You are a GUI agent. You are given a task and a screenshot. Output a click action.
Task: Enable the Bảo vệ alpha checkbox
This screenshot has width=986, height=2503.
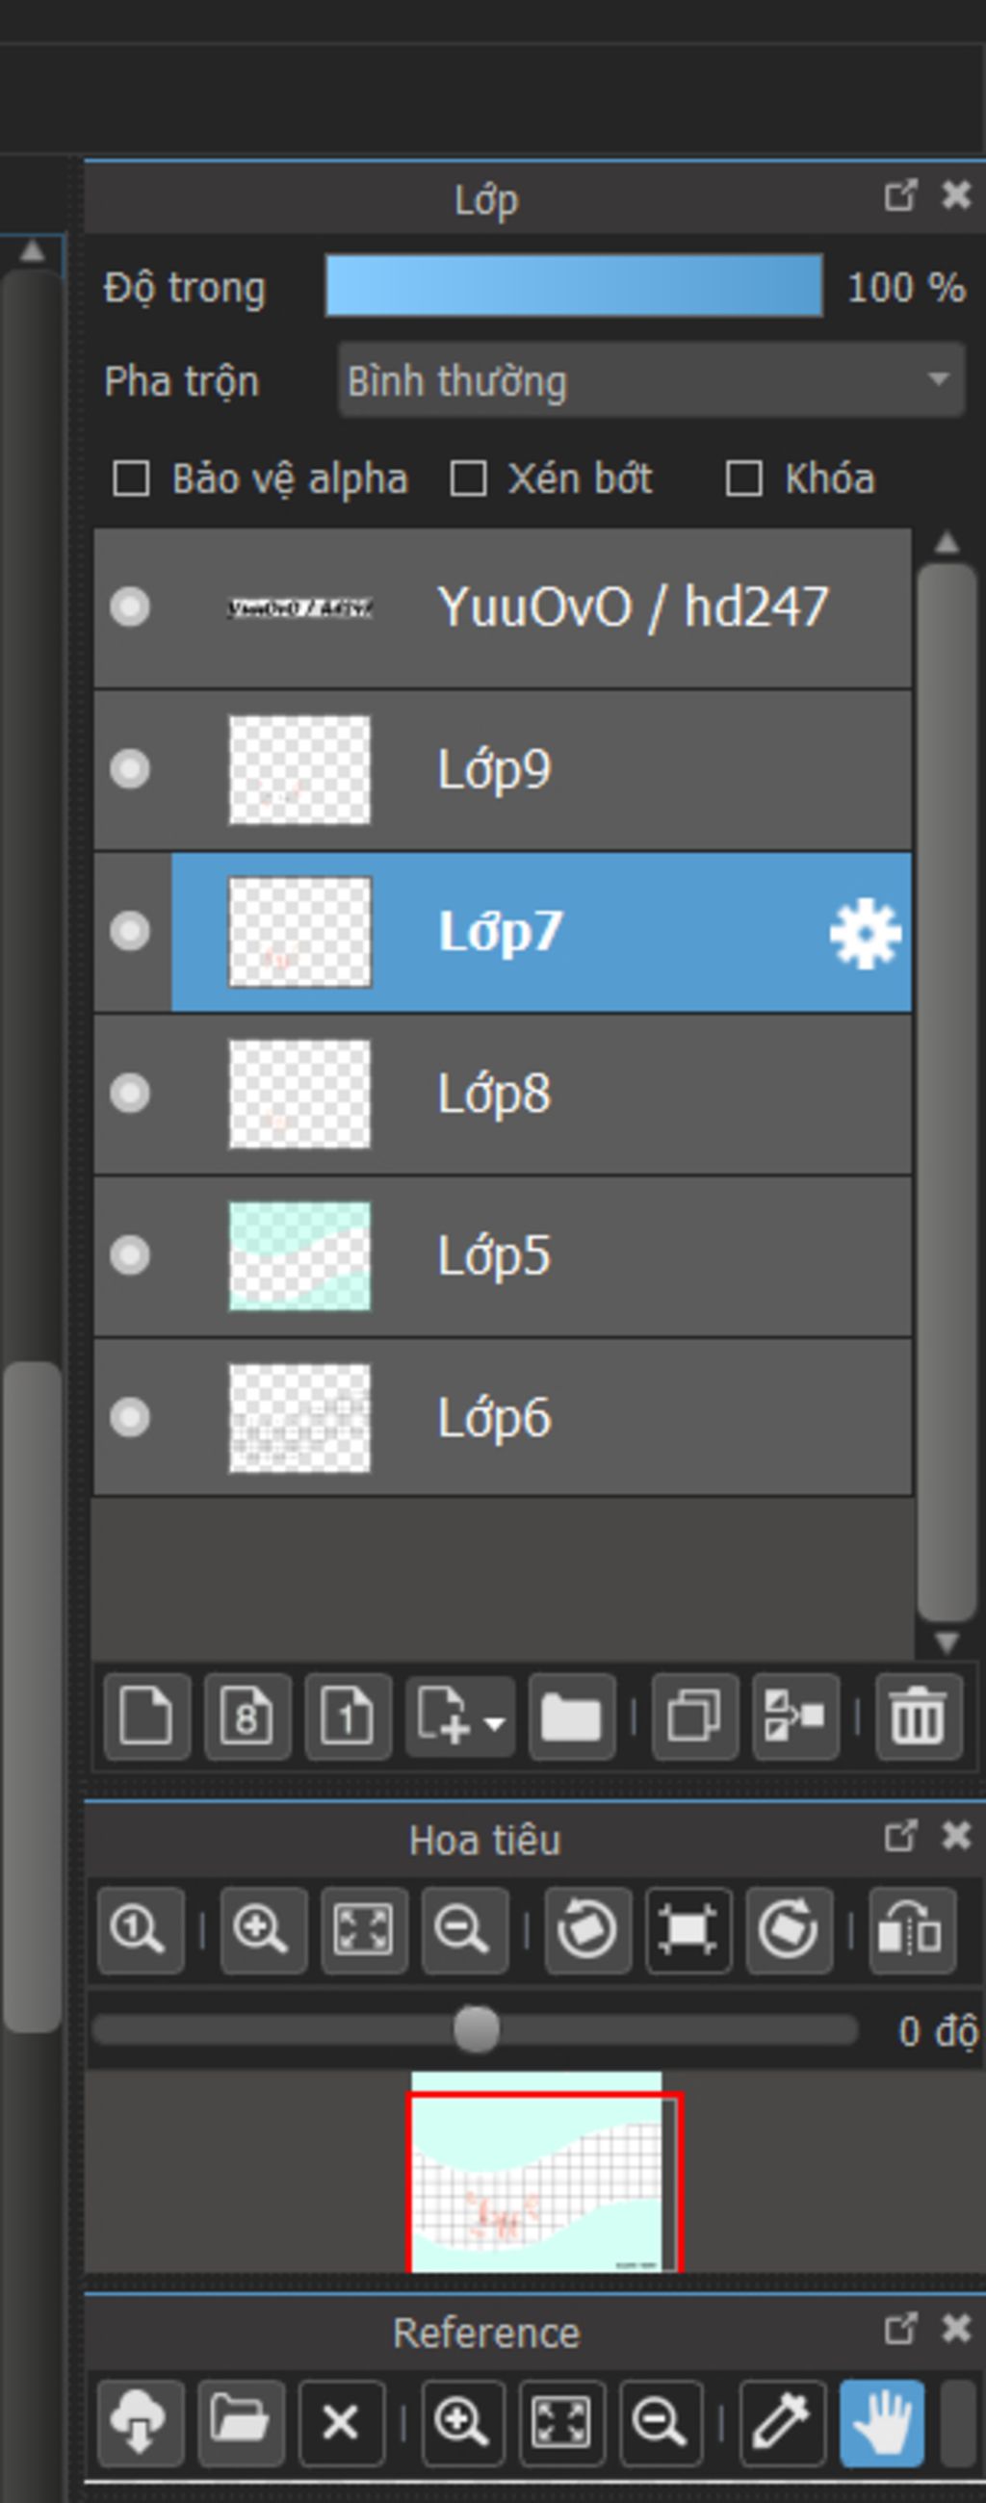click(131, 479)
